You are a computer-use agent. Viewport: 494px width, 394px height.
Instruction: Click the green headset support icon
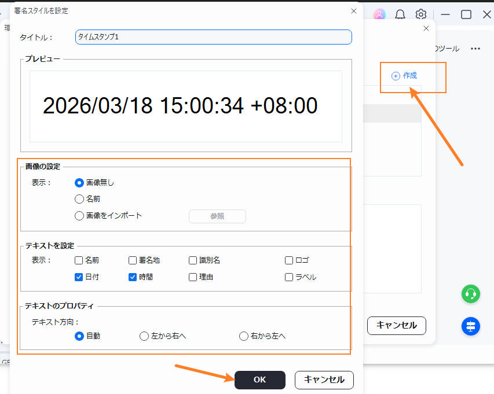(x=471, y=294)
